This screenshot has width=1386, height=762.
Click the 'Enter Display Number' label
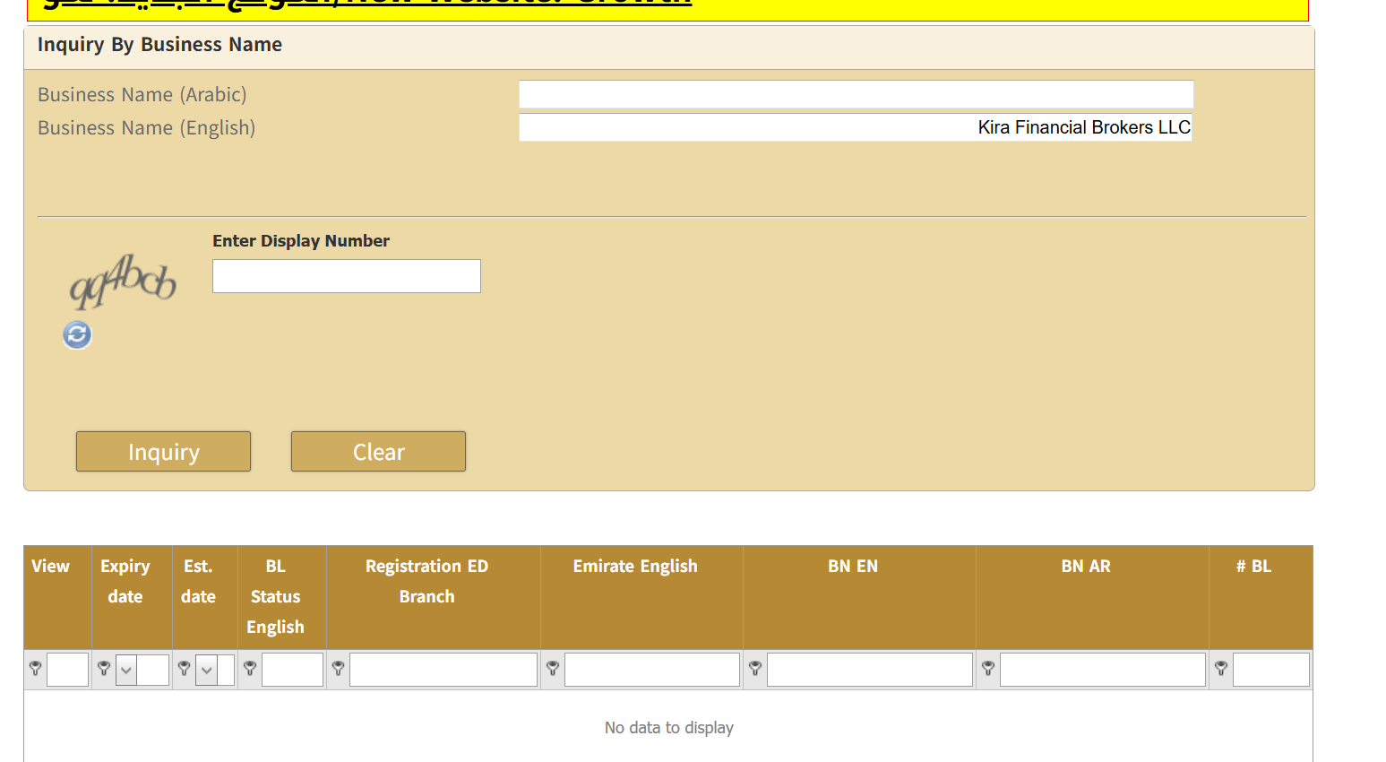pos(301,241)
